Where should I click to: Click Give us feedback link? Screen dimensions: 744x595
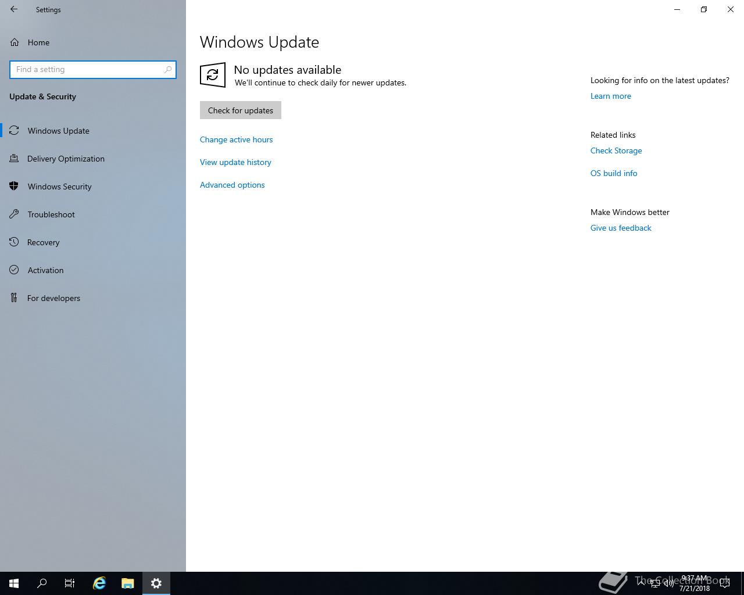click(x=621, y=228)
